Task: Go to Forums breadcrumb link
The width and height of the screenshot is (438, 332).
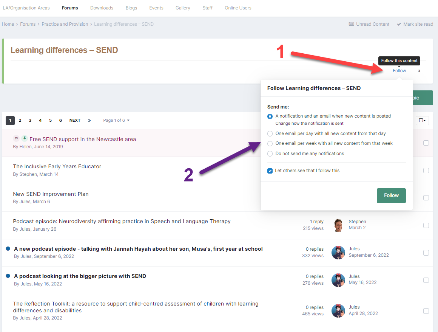Action: point(28,24)
